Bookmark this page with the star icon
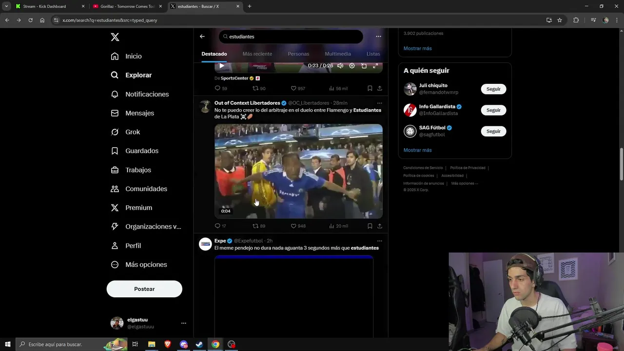 (x=560, y=20)
